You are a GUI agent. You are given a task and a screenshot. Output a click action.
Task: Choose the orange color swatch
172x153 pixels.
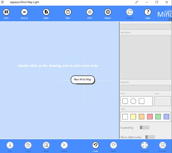[x=142, y=117]
